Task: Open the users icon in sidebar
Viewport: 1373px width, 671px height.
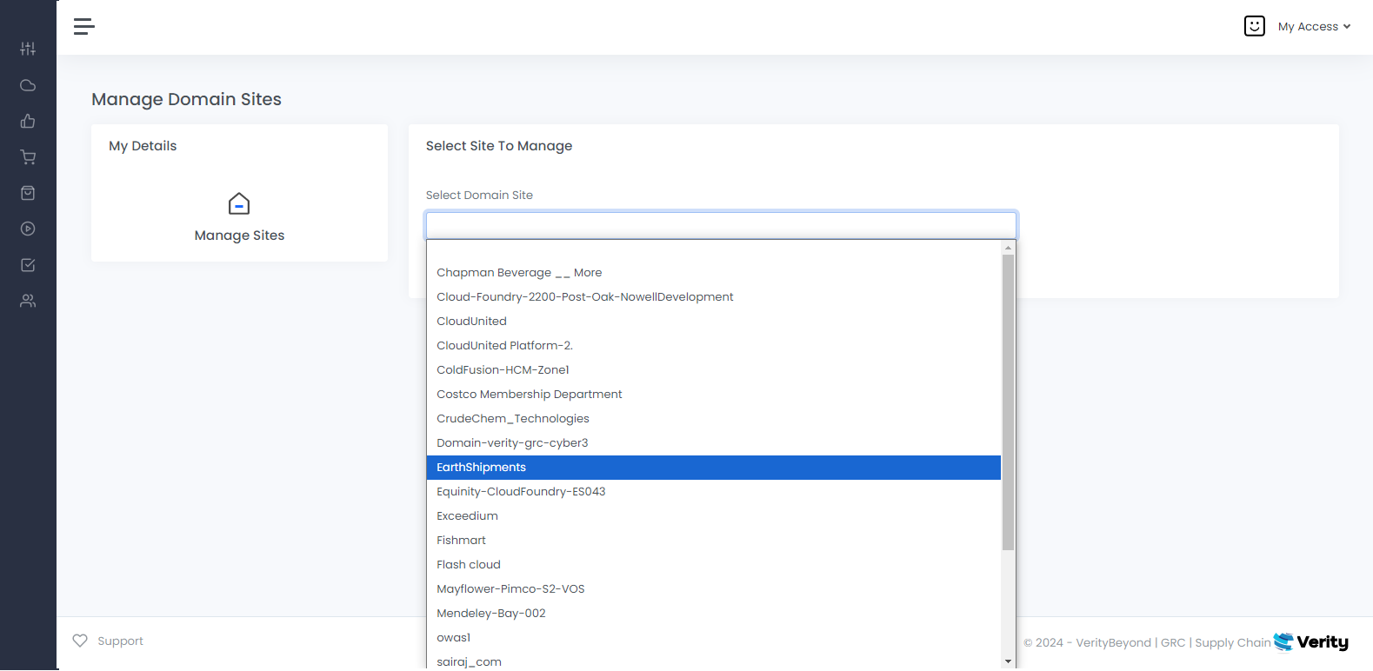Action: click(28, 301)
